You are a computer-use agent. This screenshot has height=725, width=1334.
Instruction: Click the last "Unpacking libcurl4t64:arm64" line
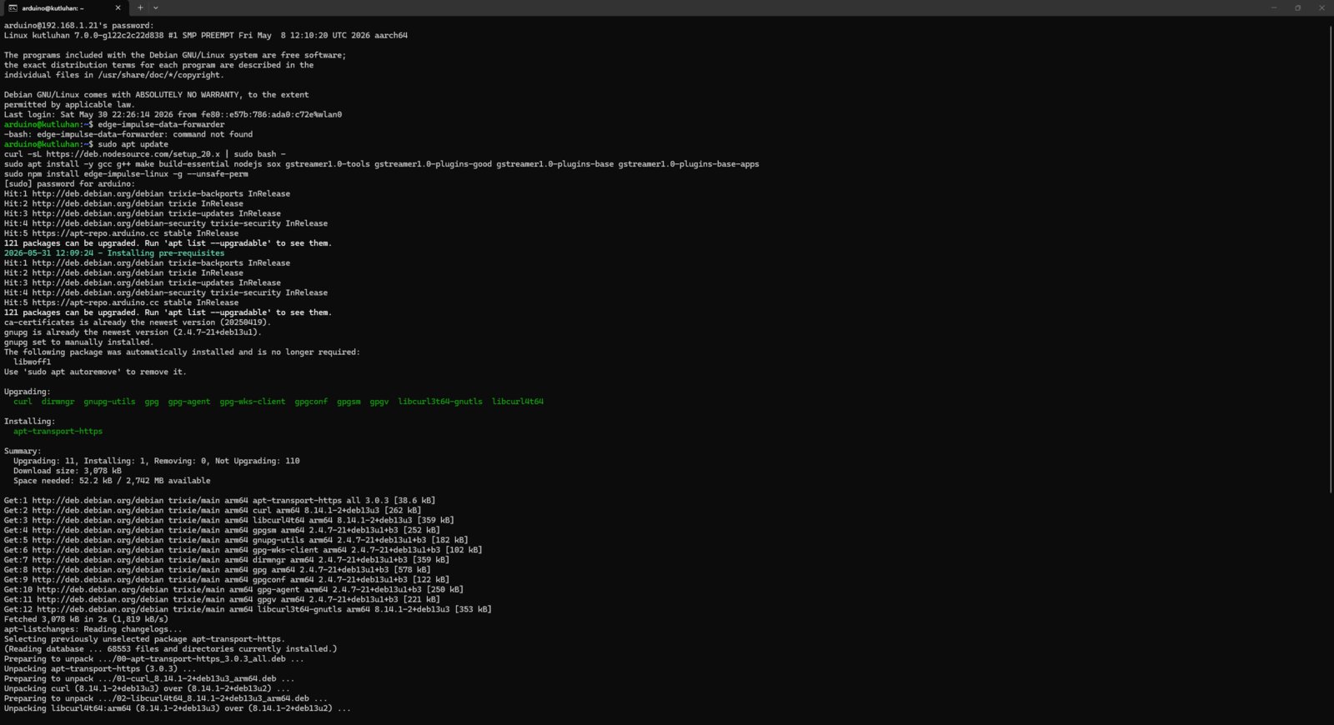click(177, 708)
